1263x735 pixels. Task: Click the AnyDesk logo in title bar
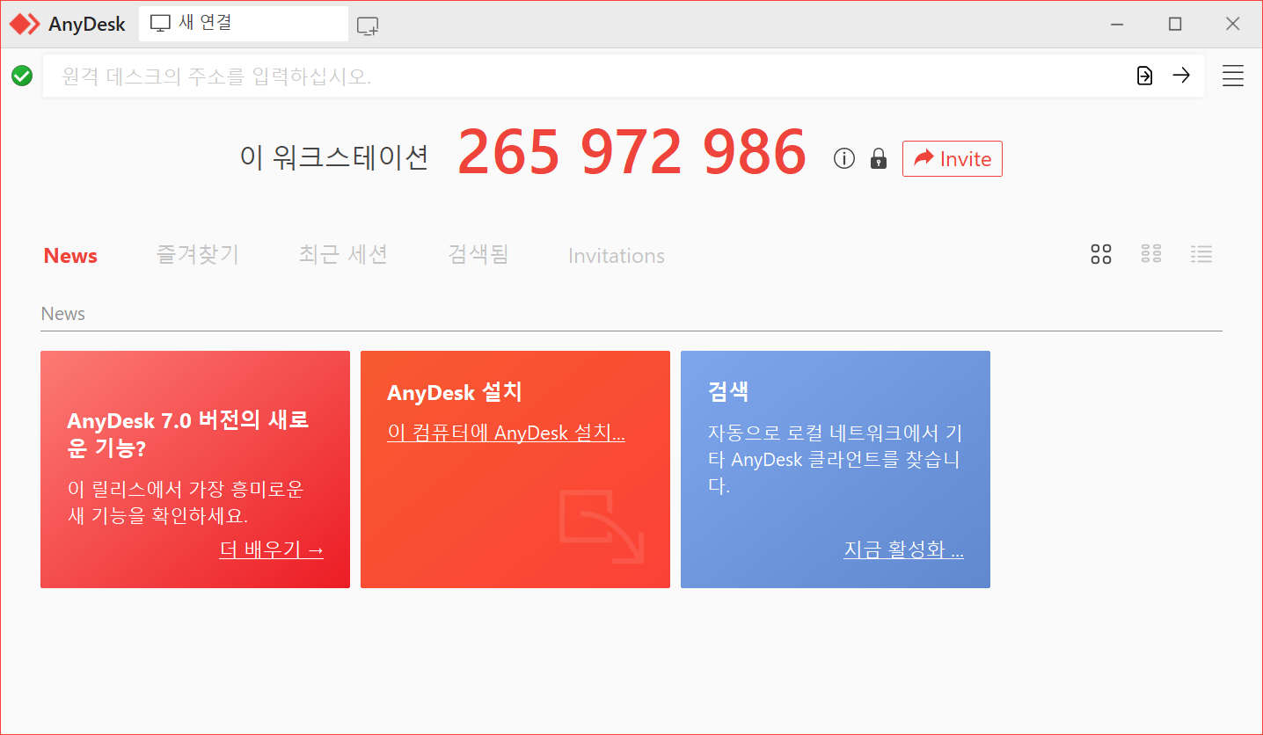[25, 24]
